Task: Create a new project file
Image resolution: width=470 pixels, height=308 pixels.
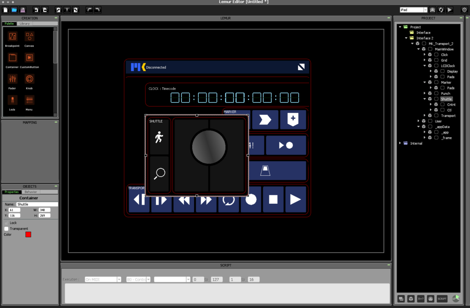Action: point(6,10)
